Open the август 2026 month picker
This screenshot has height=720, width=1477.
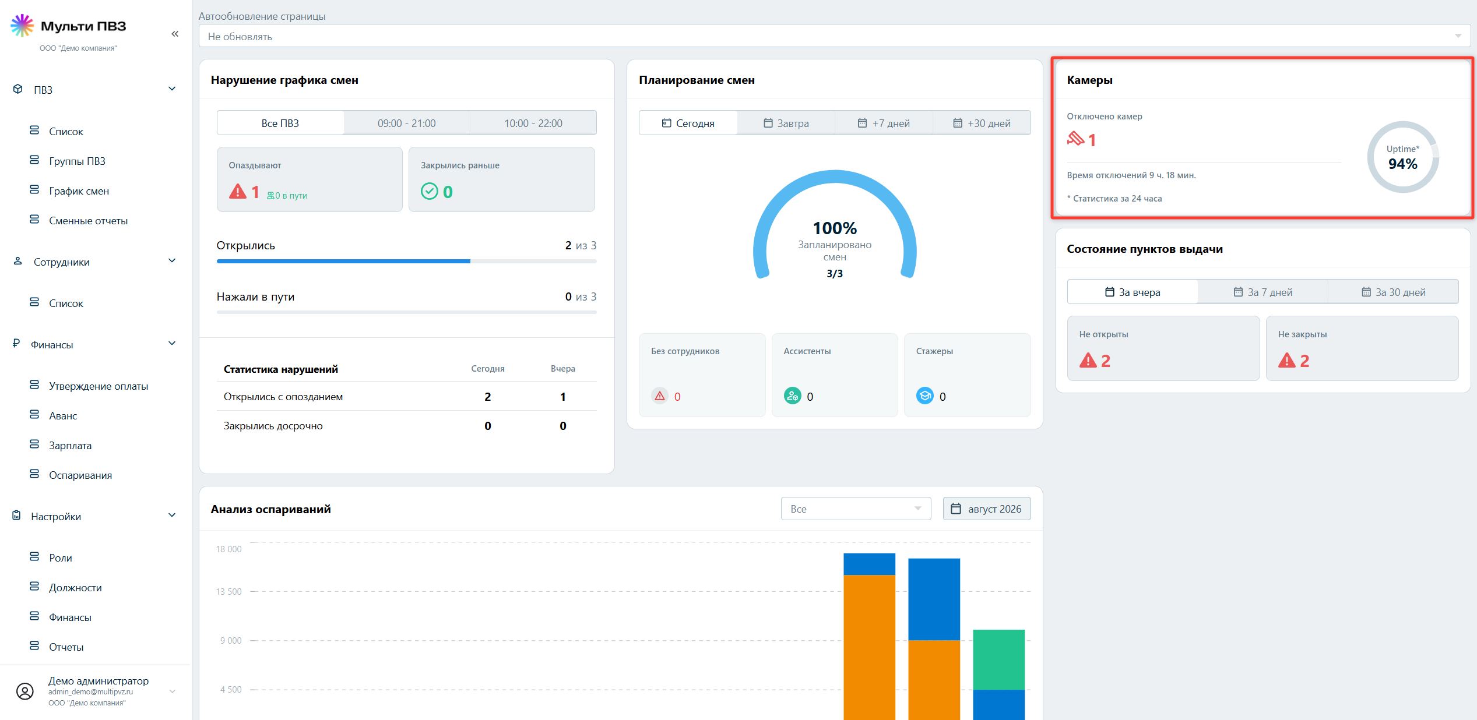987,509
